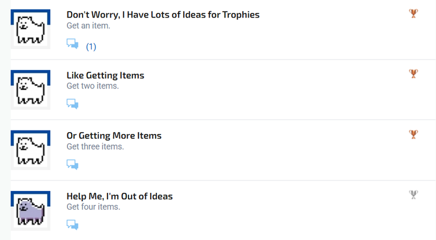The image size is (436, 240).
Task: Click the Get three items description text
Action: (x=95, y=146)
